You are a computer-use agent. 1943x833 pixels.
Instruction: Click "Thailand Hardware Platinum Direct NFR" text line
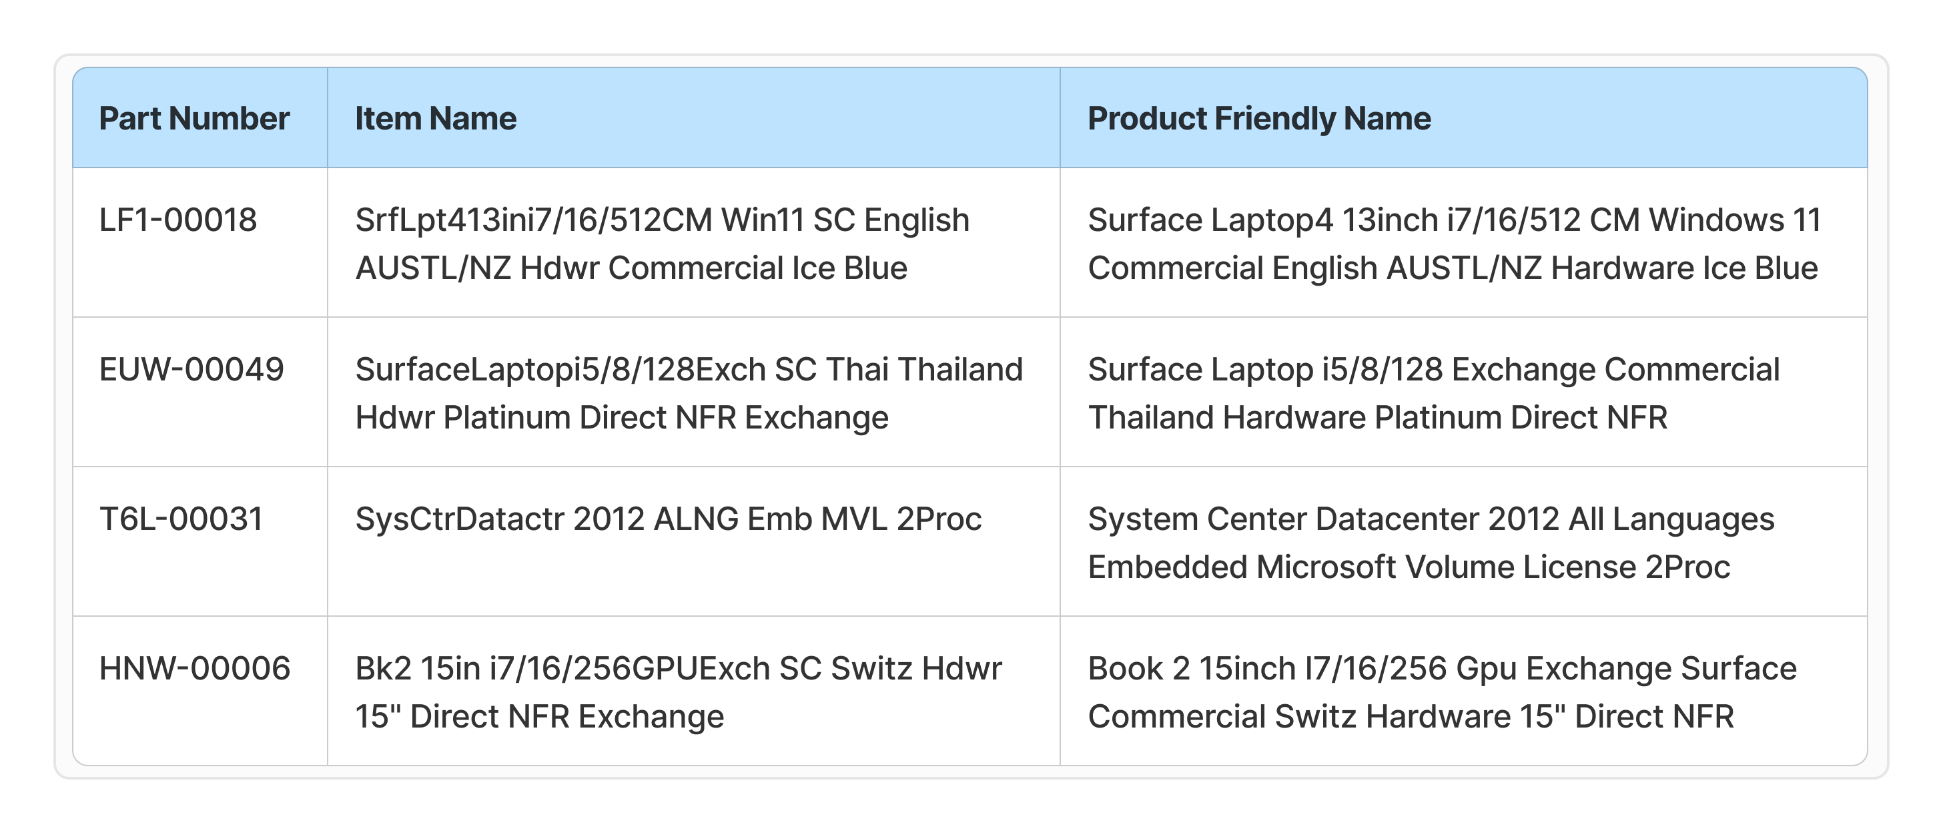click(x=1377, y=418)
